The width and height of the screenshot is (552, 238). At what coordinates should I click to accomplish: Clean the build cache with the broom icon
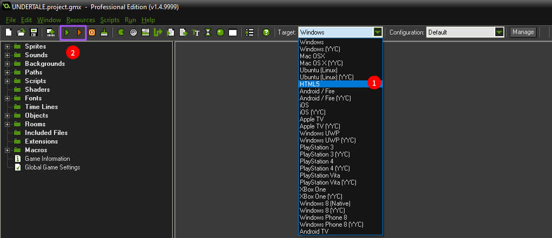pyautogui.click(x=104, y=32)
